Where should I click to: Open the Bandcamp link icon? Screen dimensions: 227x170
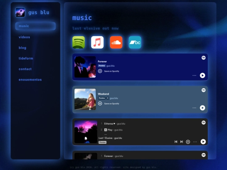click(x=135, y=42)
